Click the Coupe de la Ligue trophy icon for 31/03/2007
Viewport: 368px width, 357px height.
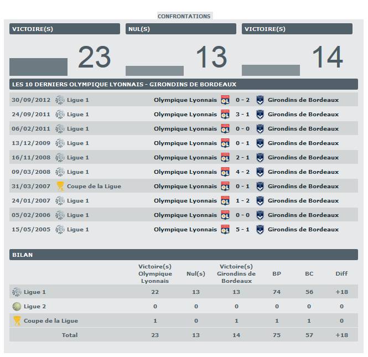pos(60,187)
